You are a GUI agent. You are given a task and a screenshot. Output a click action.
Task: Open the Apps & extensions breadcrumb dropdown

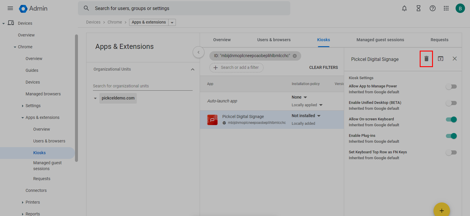[x=172, y=22]
